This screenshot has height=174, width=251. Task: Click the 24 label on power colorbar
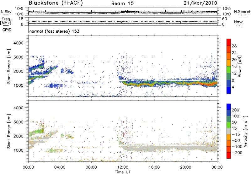[x=234, y=53]
